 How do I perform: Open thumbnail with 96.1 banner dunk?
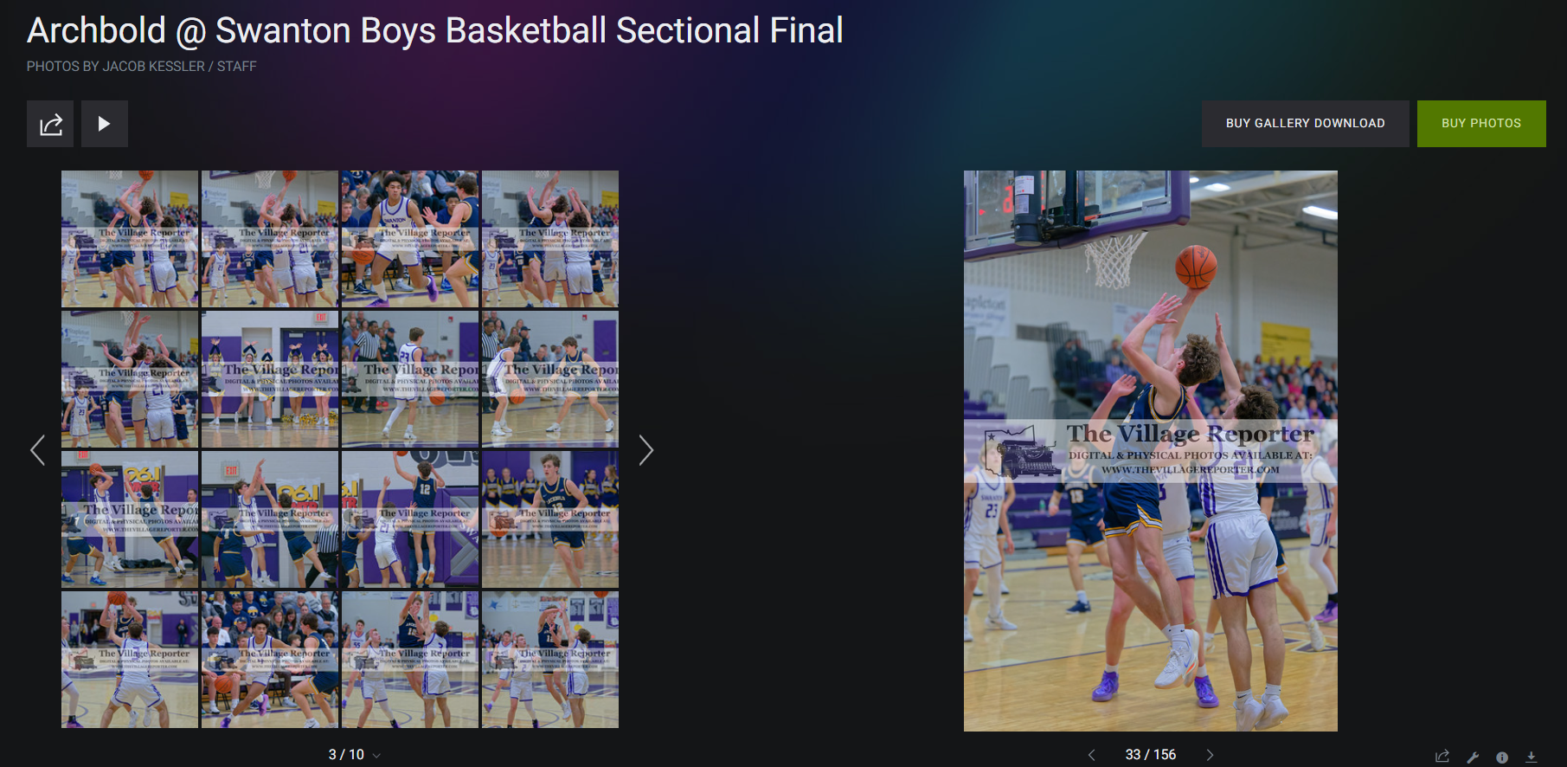130,519
